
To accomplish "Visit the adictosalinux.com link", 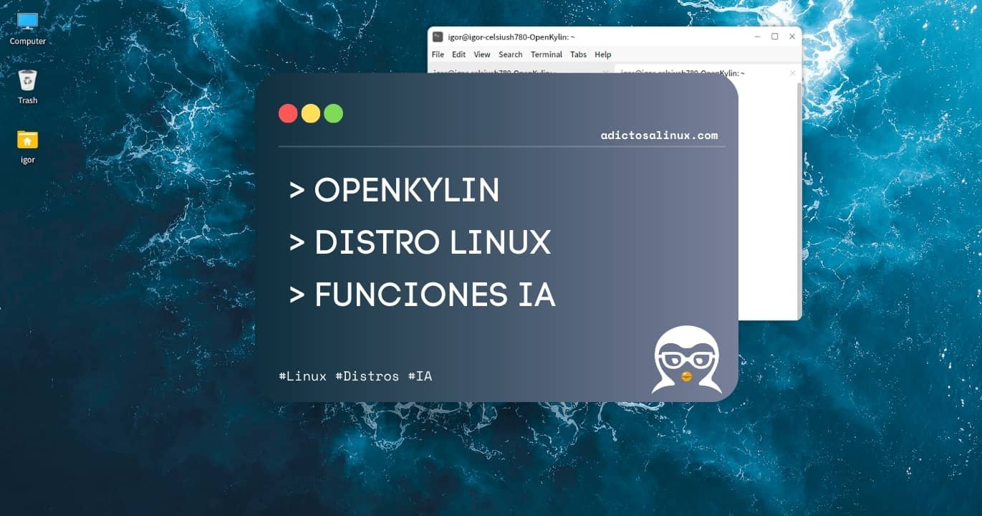I will pos(659,135).
